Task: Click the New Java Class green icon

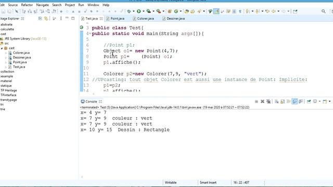Action: tap(176, 11)
